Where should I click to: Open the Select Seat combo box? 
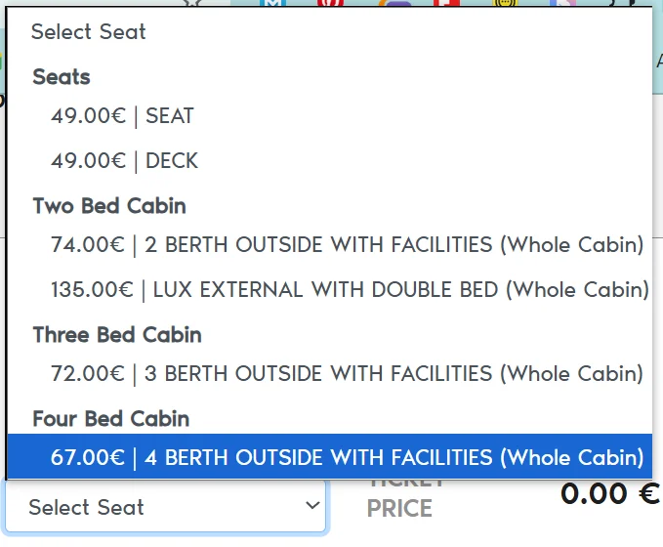(165, 506)
